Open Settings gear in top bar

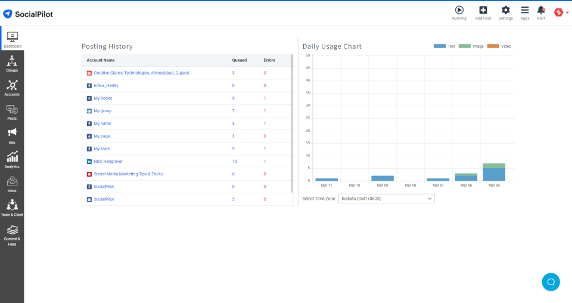pyautogui.click(x=505, y=11)
